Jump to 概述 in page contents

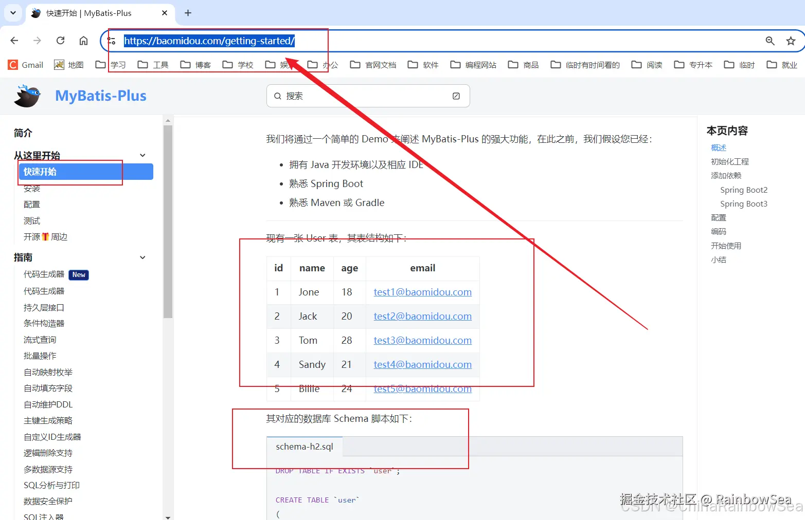pos(719,148)
